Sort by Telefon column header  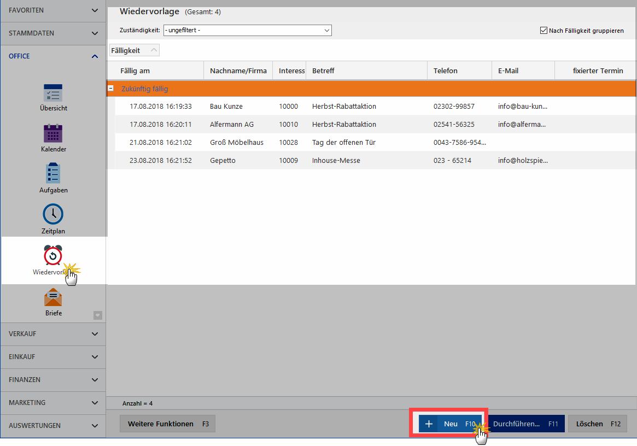tap(459, 71)
